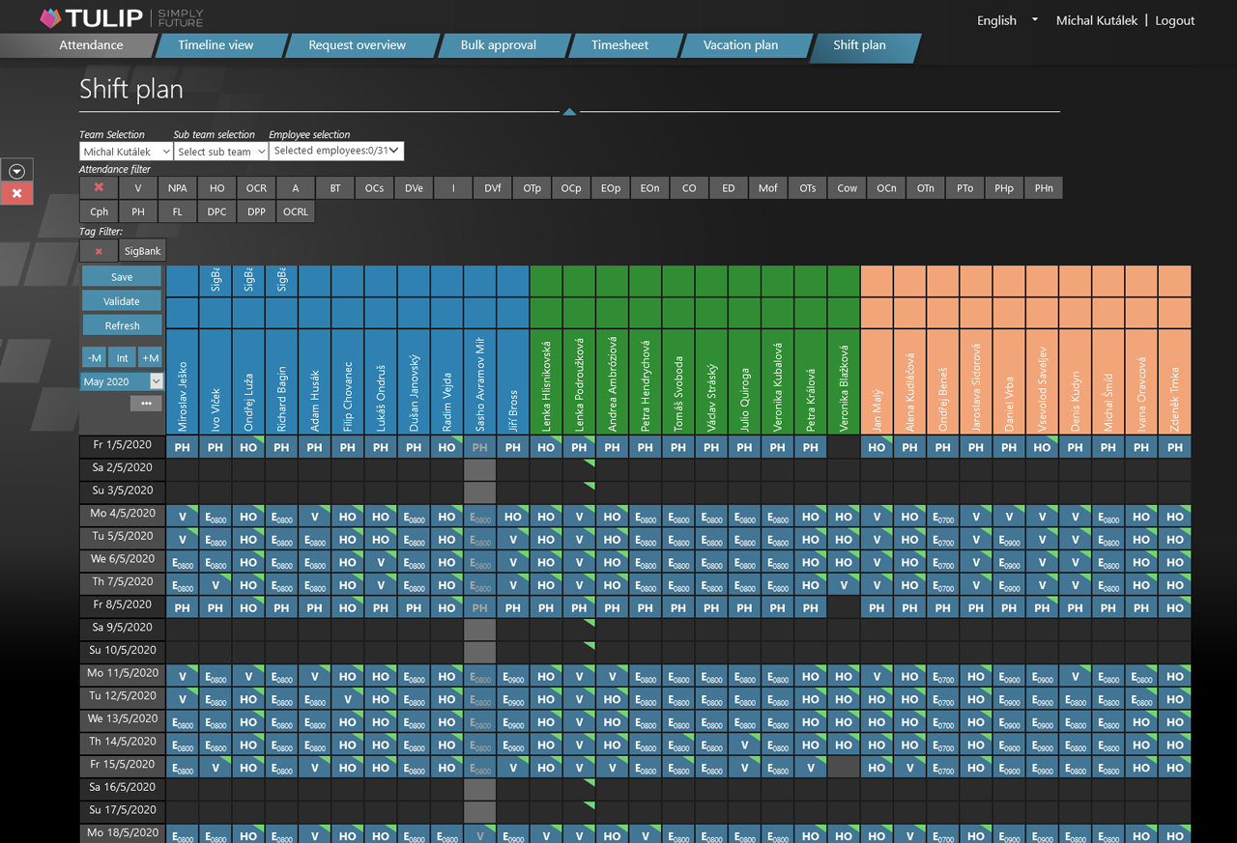
Task: Click the red X icon in the left sidebar
Action: 16,193
